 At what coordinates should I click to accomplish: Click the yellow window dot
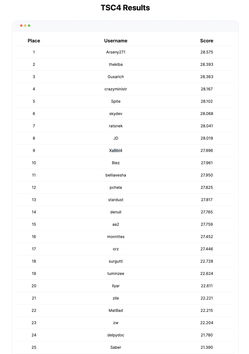pyautogui.click(x=25, y=26)
